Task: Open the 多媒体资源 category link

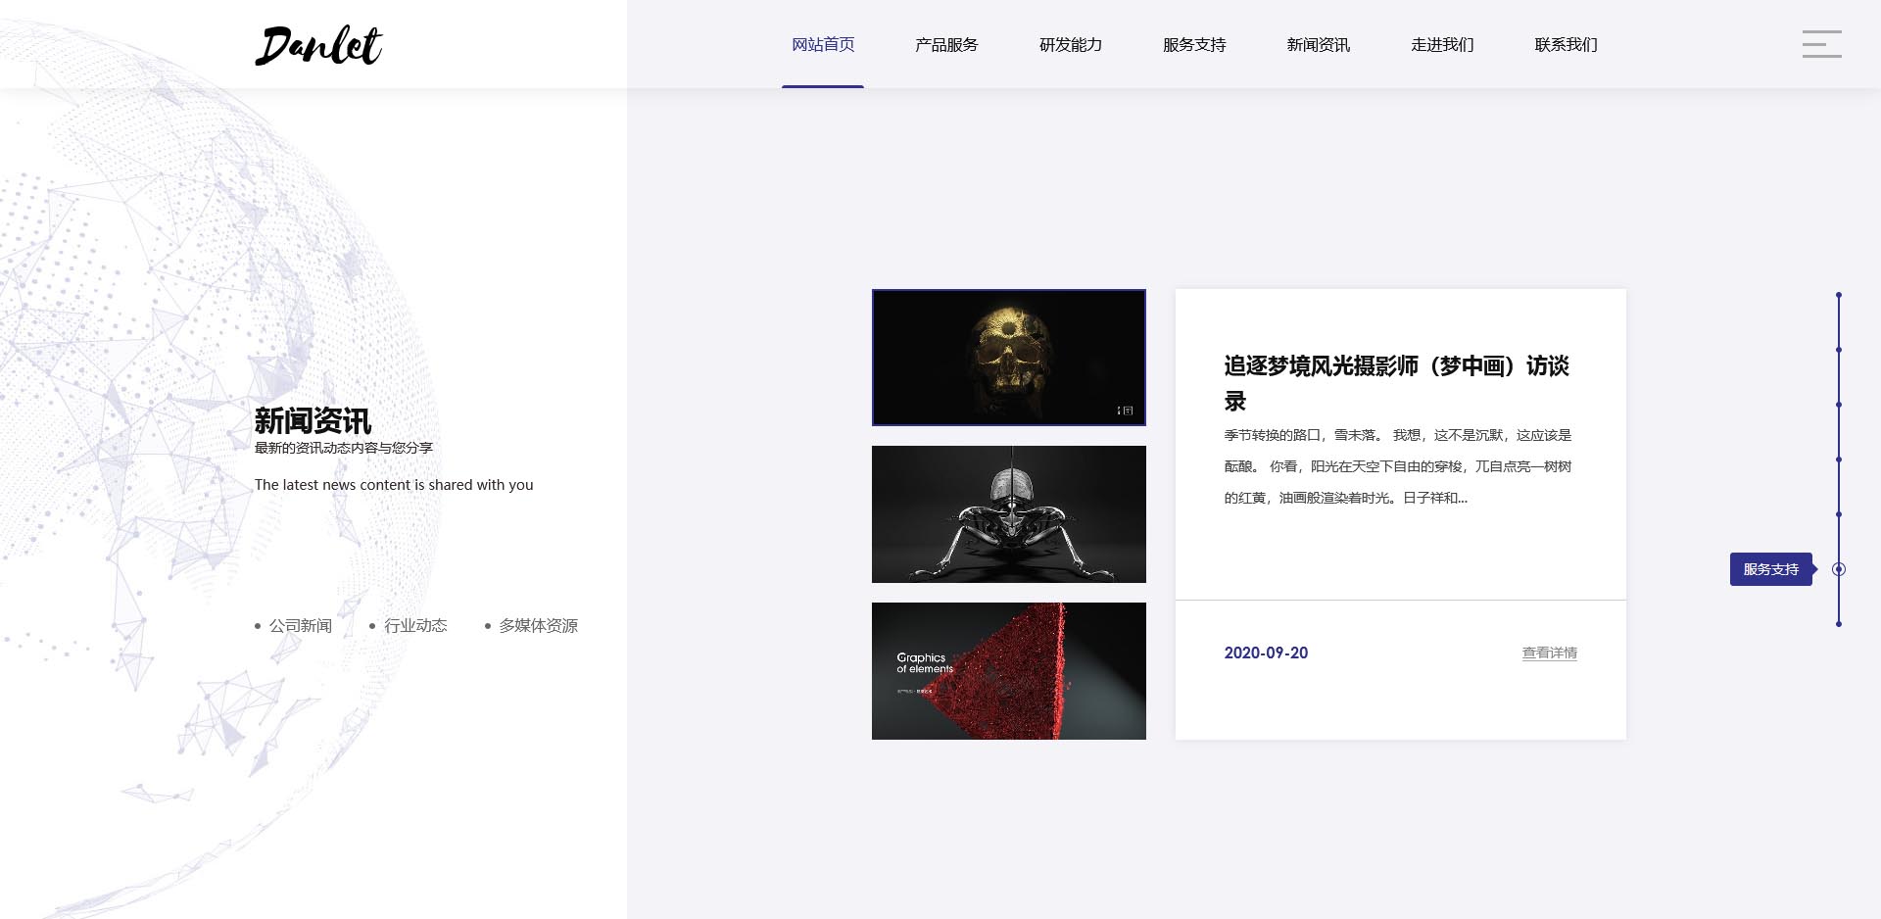Action: [x=538, y=626]
